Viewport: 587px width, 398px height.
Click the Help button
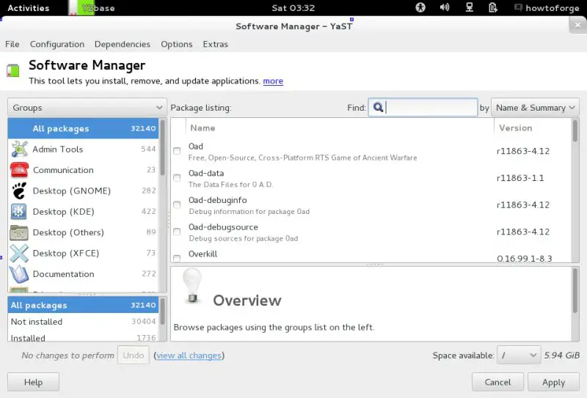(x=33, y=382)
